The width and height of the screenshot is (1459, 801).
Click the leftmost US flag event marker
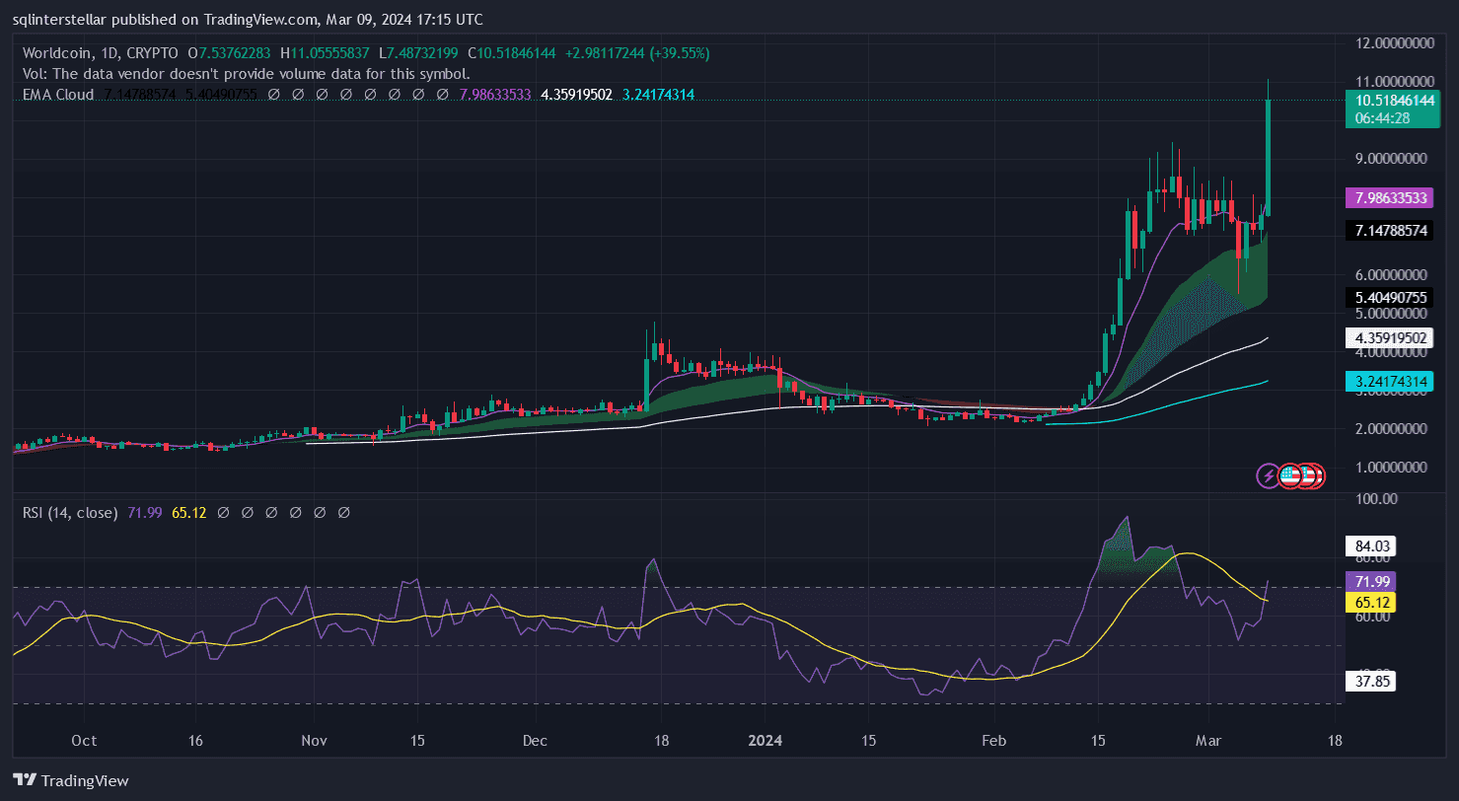(x=1288, y=476)
